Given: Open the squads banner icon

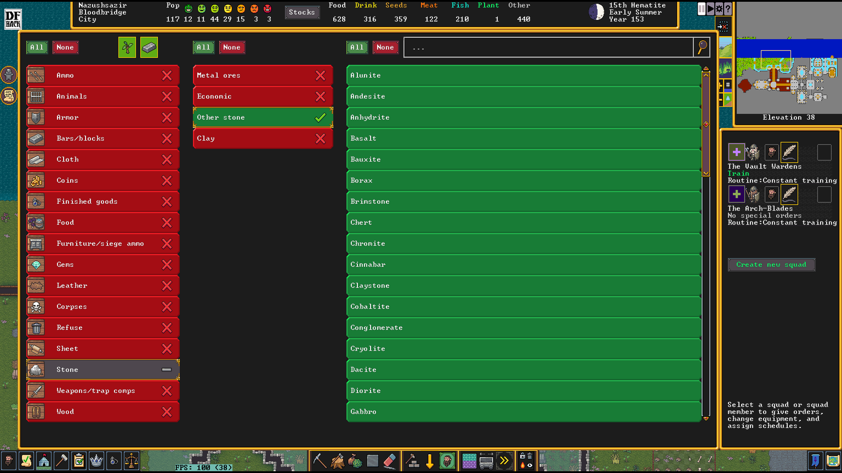Looking at the screenshot, I should click(815, 461).
